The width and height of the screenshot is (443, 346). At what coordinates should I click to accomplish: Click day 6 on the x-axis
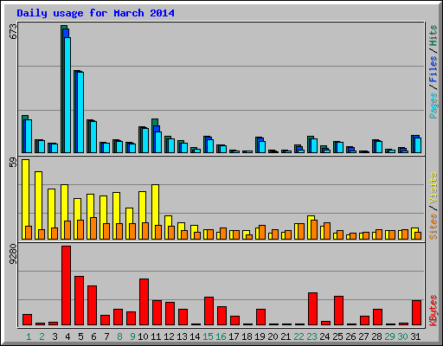click(x=93, y=336)
